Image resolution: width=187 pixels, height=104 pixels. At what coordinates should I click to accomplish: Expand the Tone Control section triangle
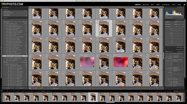pyautogui.click(x=183, y=27)
